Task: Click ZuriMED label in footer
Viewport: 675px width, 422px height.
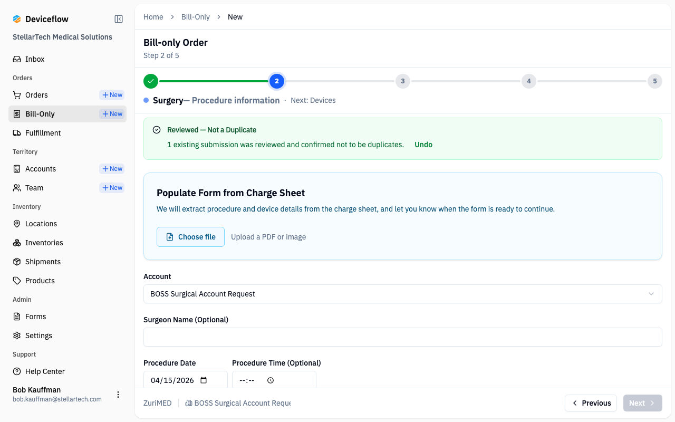Action: pos(158,403)
